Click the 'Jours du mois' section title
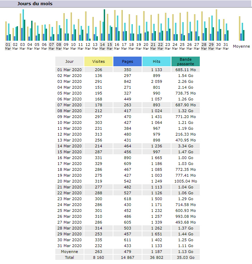This screenshot has width=252, height=264. (35, 4)
